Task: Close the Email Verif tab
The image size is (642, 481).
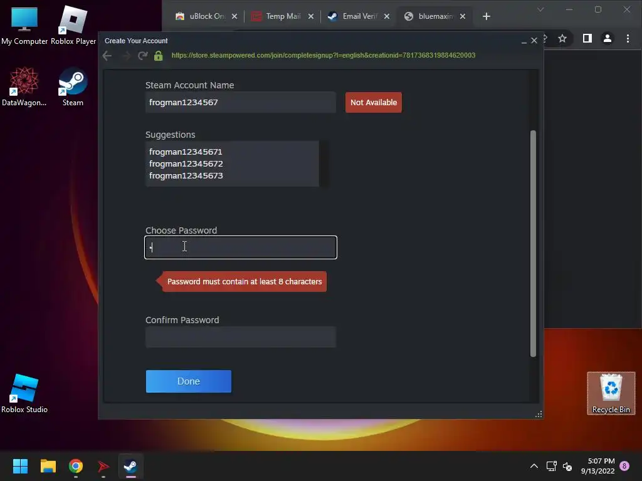Action: [387, 16]
